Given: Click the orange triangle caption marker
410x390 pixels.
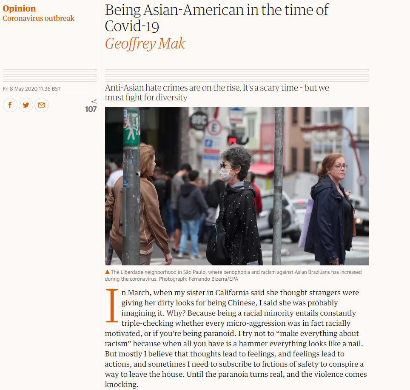Looking at the screenshot, I should pos(107,272).
